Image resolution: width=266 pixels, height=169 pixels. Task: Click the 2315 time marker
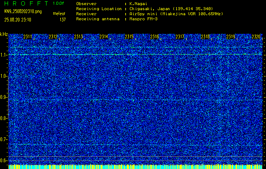(129, 37)
